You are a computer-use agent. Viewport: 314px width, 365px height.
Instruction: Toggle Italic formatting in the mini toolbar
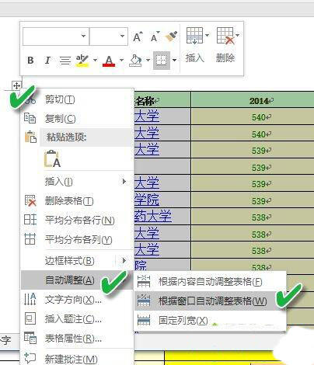47,61
